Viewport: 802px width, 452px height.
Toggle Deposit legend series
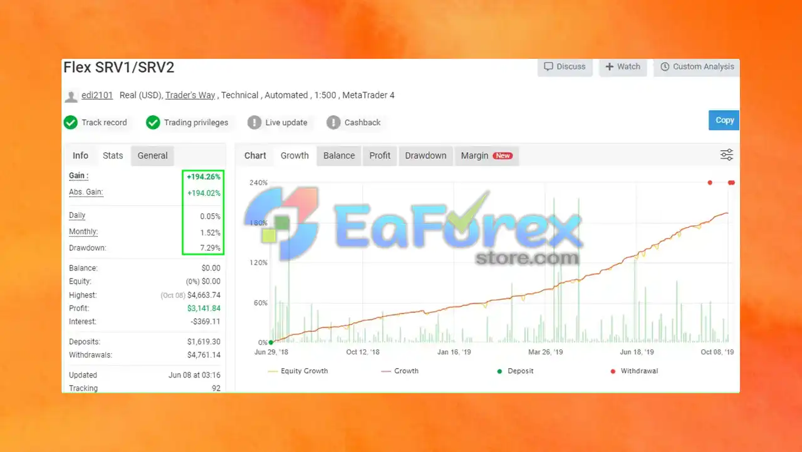tap(515, 371)
